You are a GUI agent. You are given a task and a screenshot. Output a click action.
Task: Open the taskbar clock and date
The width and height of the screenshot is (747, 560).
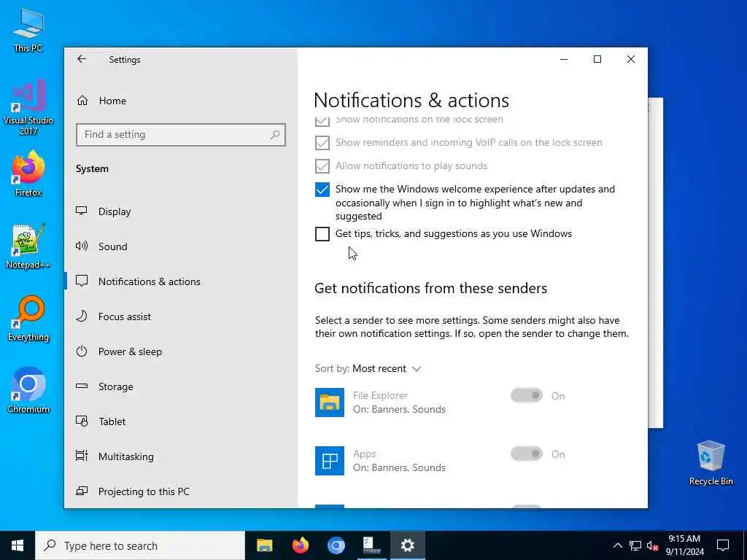684,545
